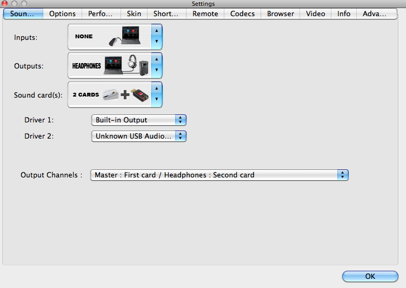Screen dimensions: 406x288
Task: Open the Performances tab
Action: point(101,13)
